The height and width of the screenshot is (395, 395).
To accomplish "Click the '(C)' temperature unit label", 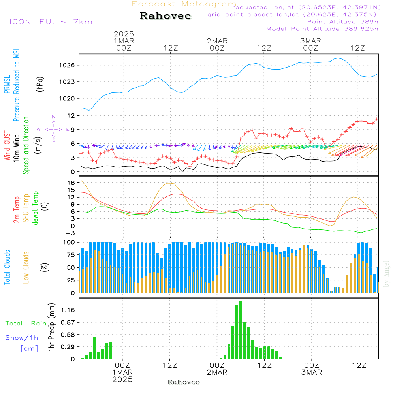I will pos(45,207).
